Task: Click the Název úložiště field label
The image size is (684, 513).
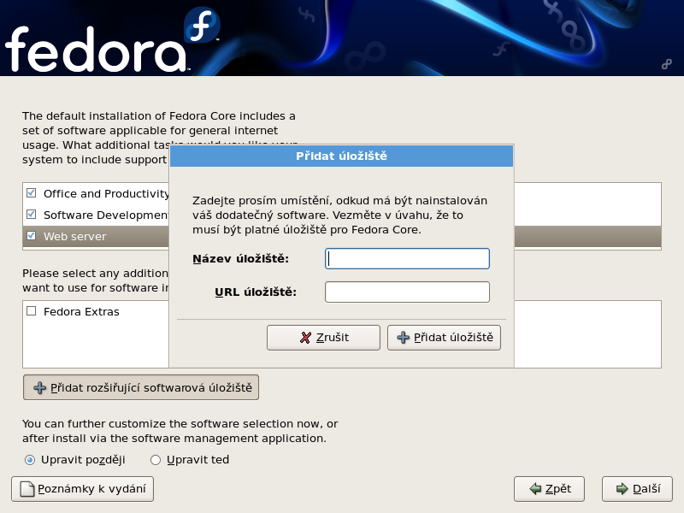Action: [241, 259]
